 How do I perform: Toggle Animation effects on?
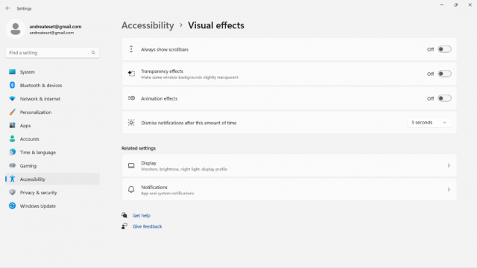pyautogui.click(x=444, y=98)
